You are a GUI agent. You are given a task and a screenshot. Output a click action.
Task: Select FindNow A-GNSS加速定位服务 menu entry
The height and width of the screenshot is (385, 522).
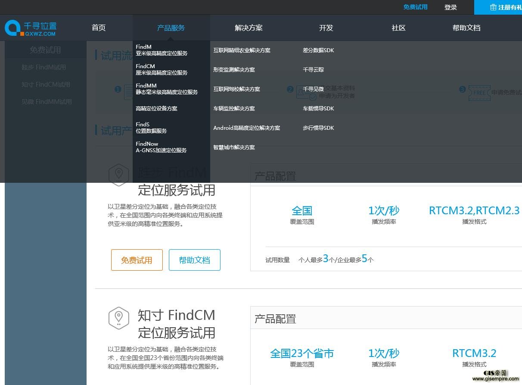click(161, 147)
